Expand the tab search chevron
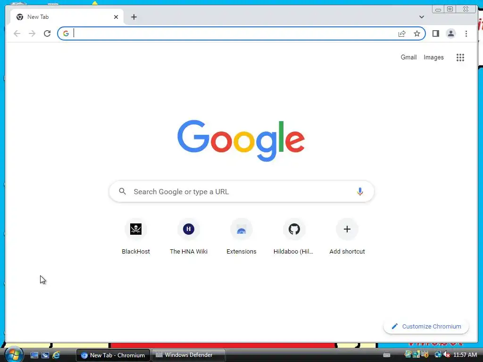The image size is (483, 362). click(x=422, y=17)
